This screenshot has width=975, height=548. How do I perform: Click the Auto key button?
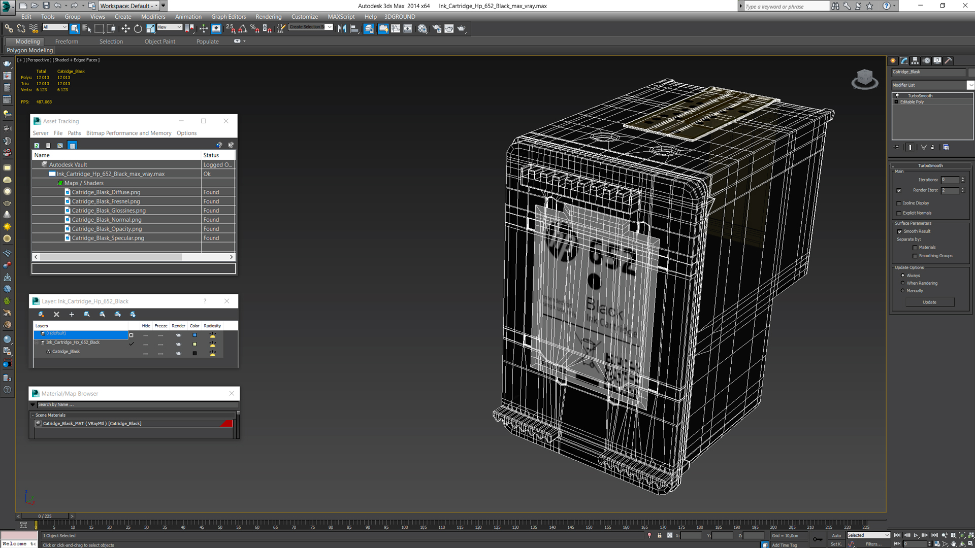tap(836, 535)
